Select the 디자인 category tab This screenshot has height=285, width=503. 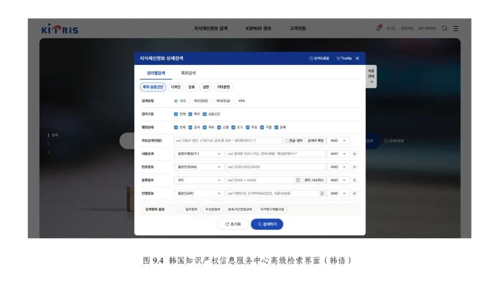click(x=175, y=87)
